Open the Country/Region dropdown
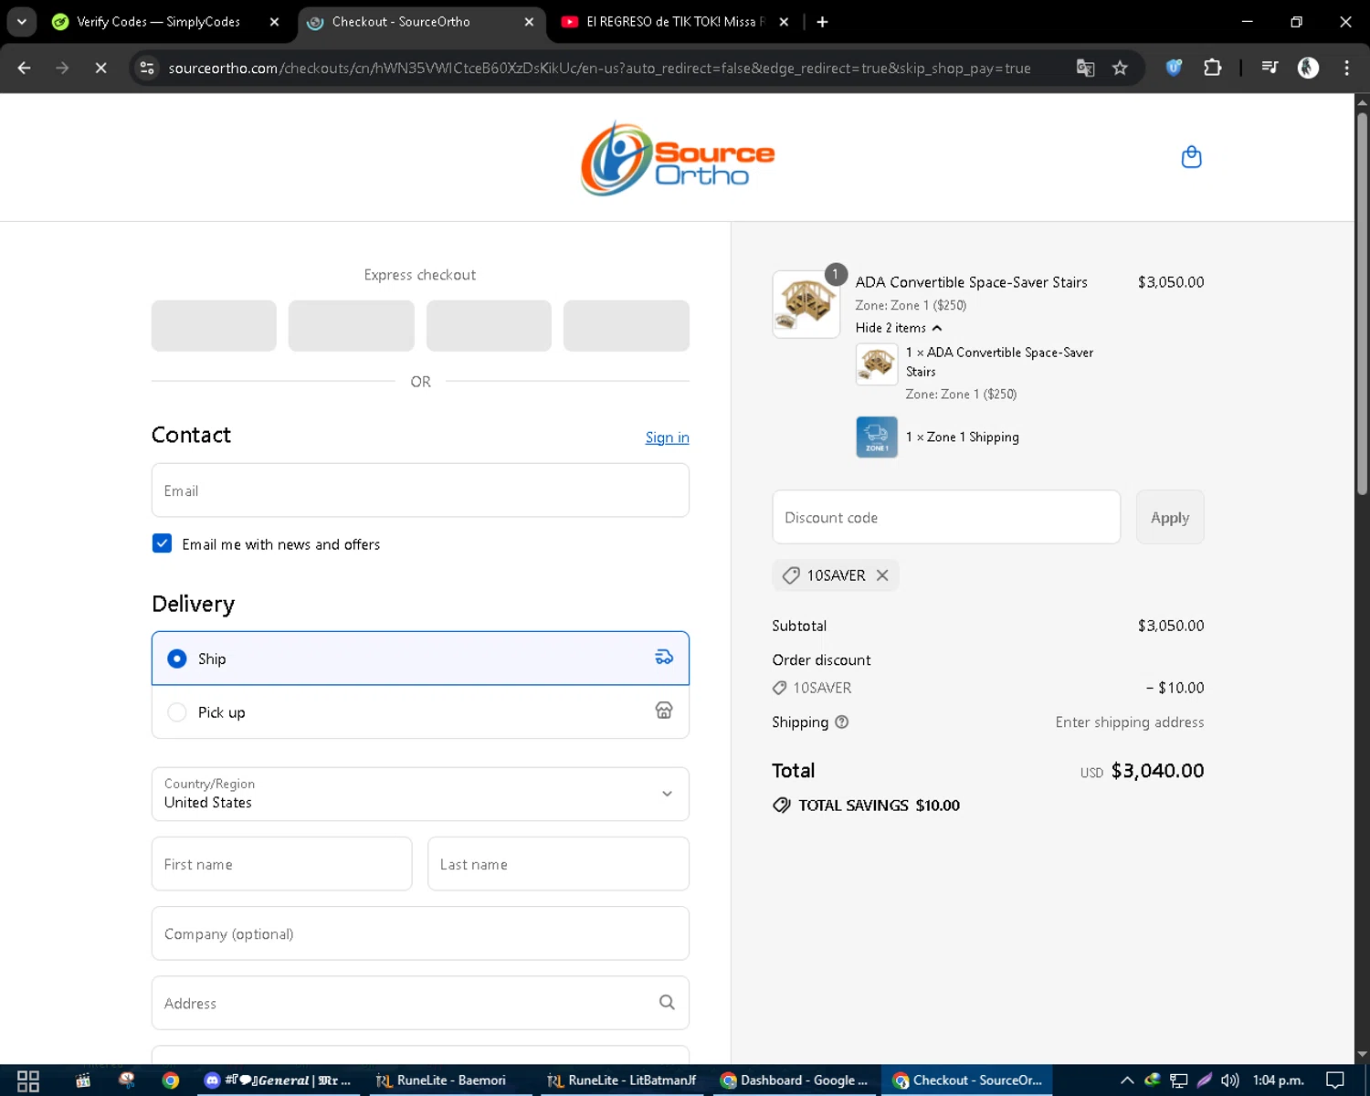This screenshot has width=1370, height=1096. tap(420, 794)
